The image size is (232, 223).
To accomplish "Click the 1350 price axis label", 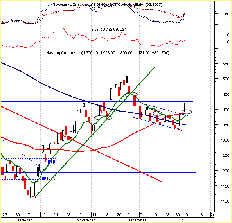I will coord(225,125).
